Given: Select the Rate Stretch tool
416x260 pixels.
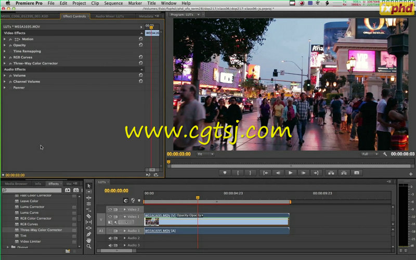Looking at the screenshot, I should [89, 210].
